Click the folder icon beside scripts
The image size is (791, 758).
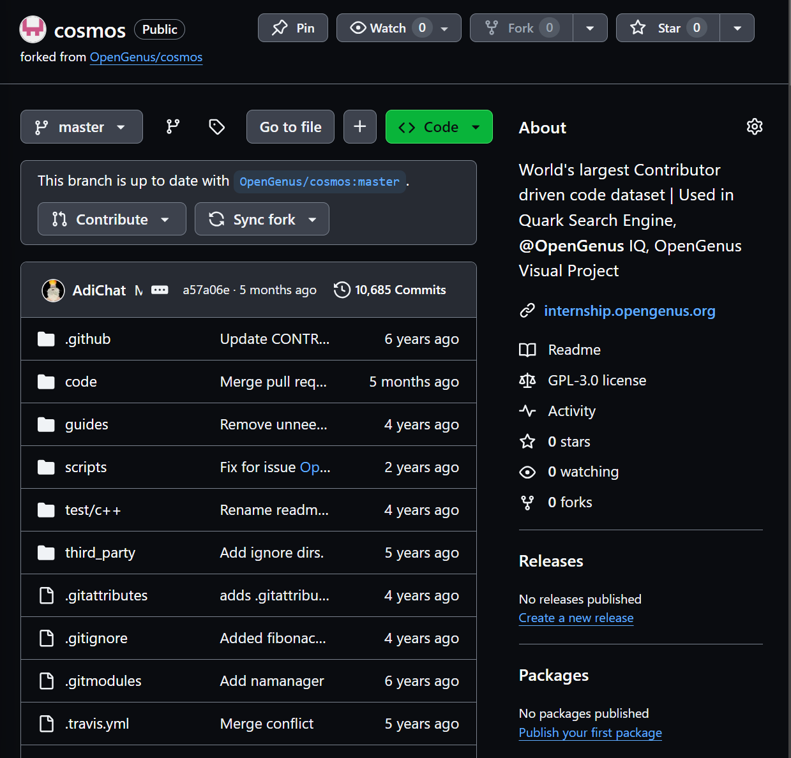pyautogui.click(x=46, y=467)
